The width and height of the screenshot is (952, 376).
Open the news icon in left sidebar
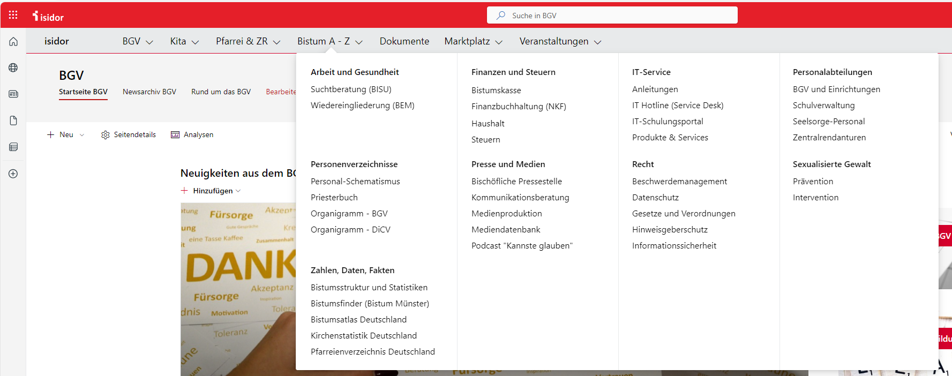click(13, 94)
